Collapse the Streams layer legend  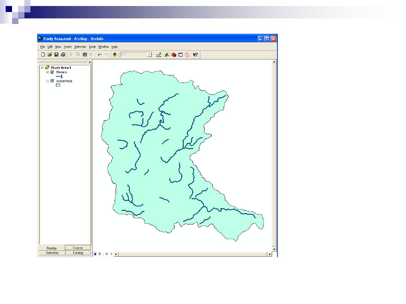47,72
